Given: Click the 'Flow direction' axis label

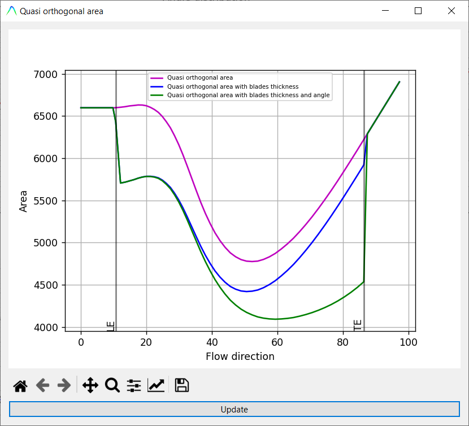Looking at the screenshot, I should 240,357.
